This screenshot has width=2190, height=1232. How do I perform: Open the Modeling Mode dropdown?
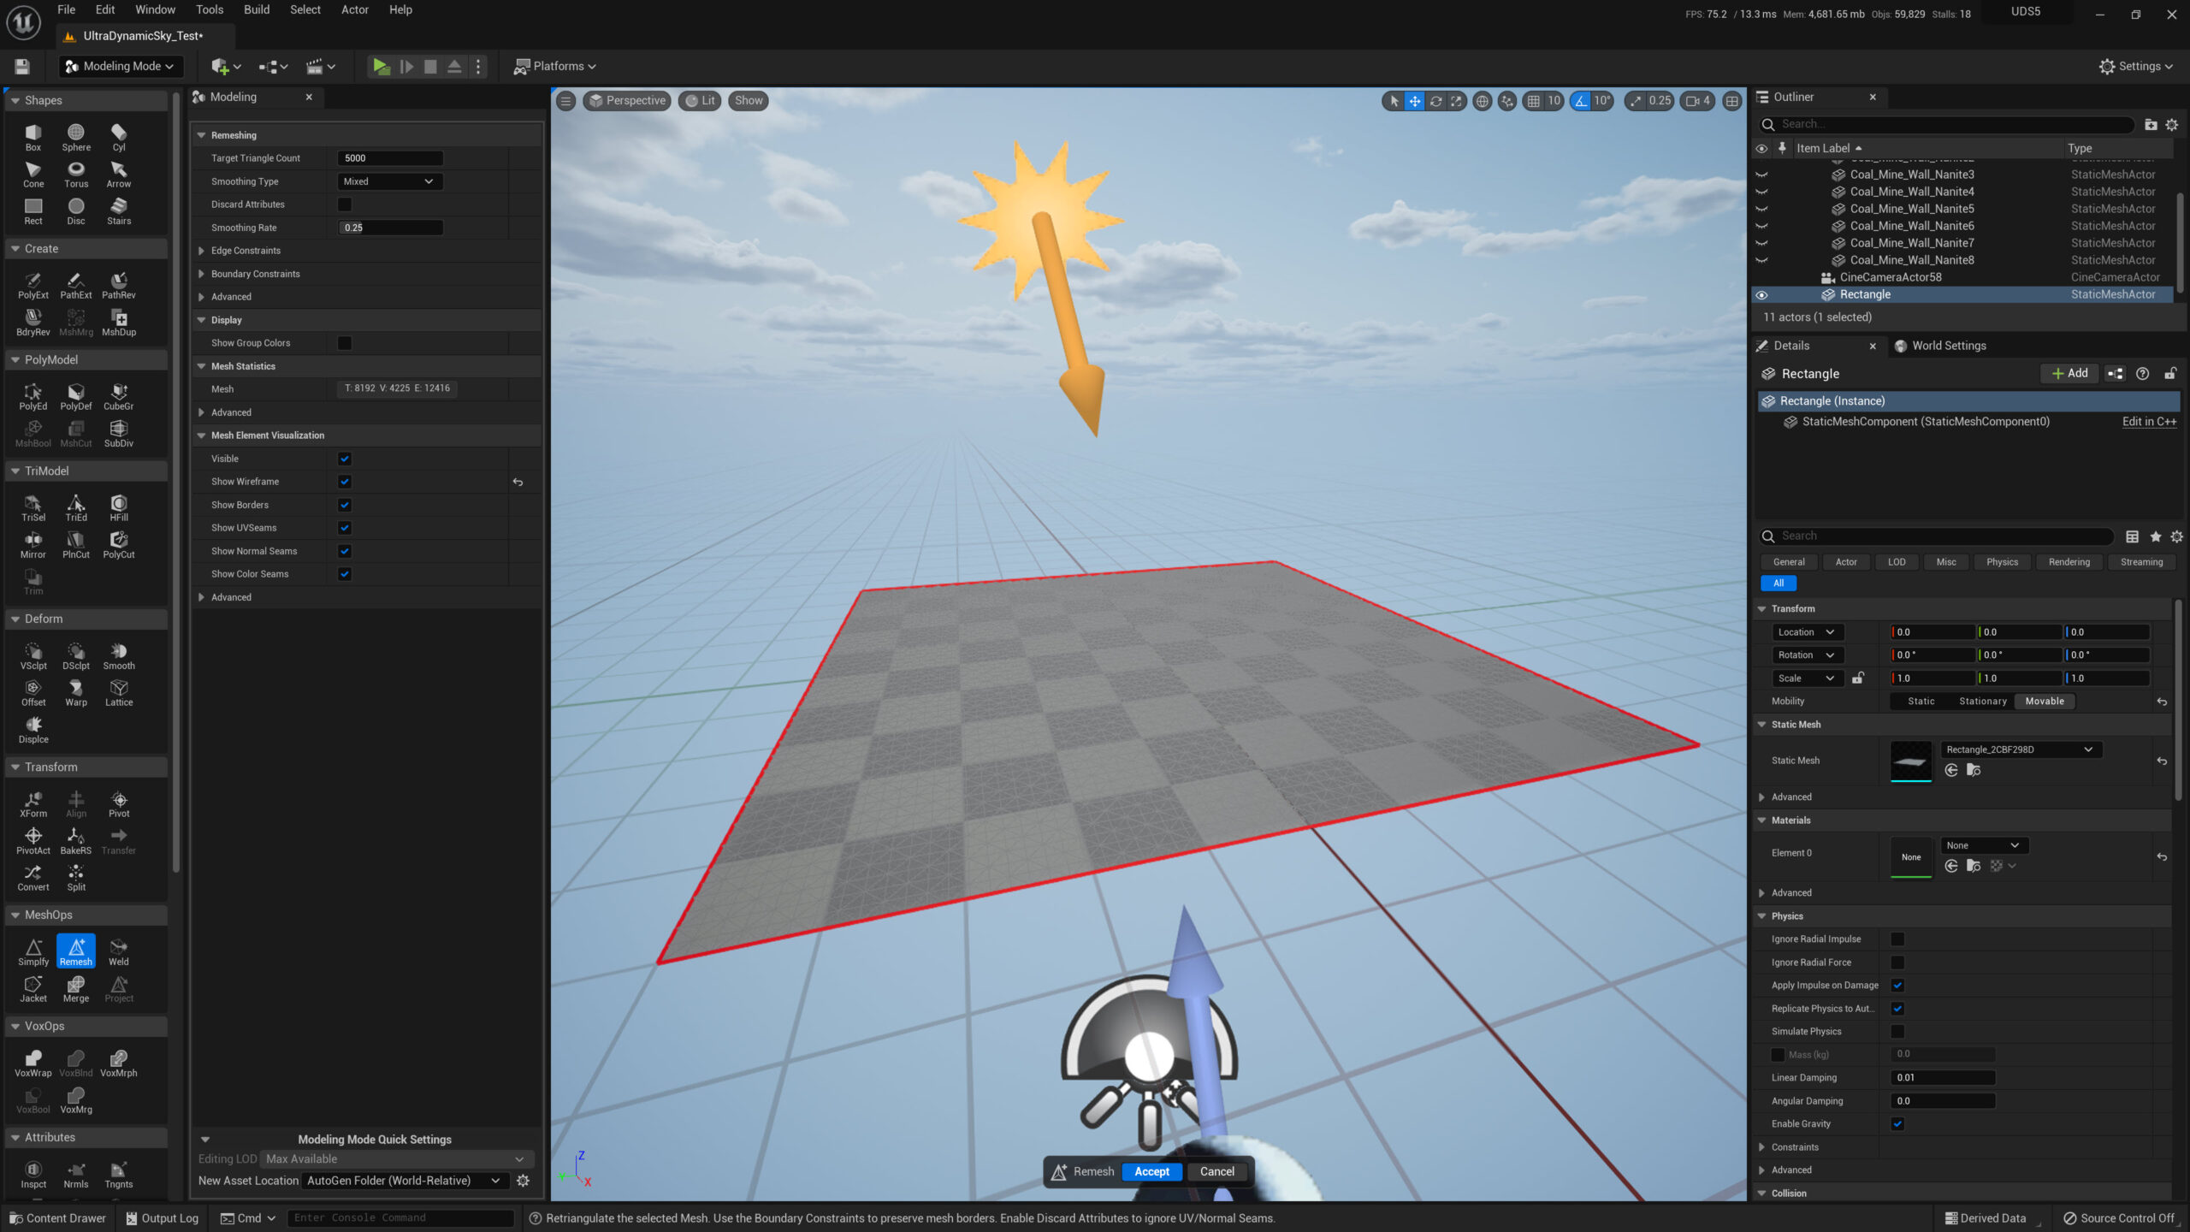pos(121,66)
